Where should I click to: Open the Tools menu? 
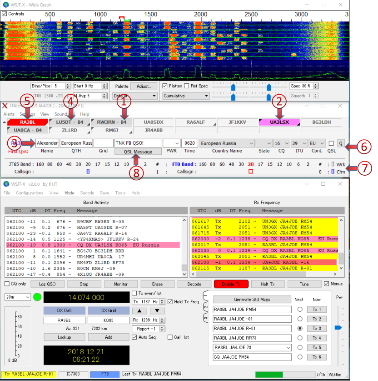point(120,193)
